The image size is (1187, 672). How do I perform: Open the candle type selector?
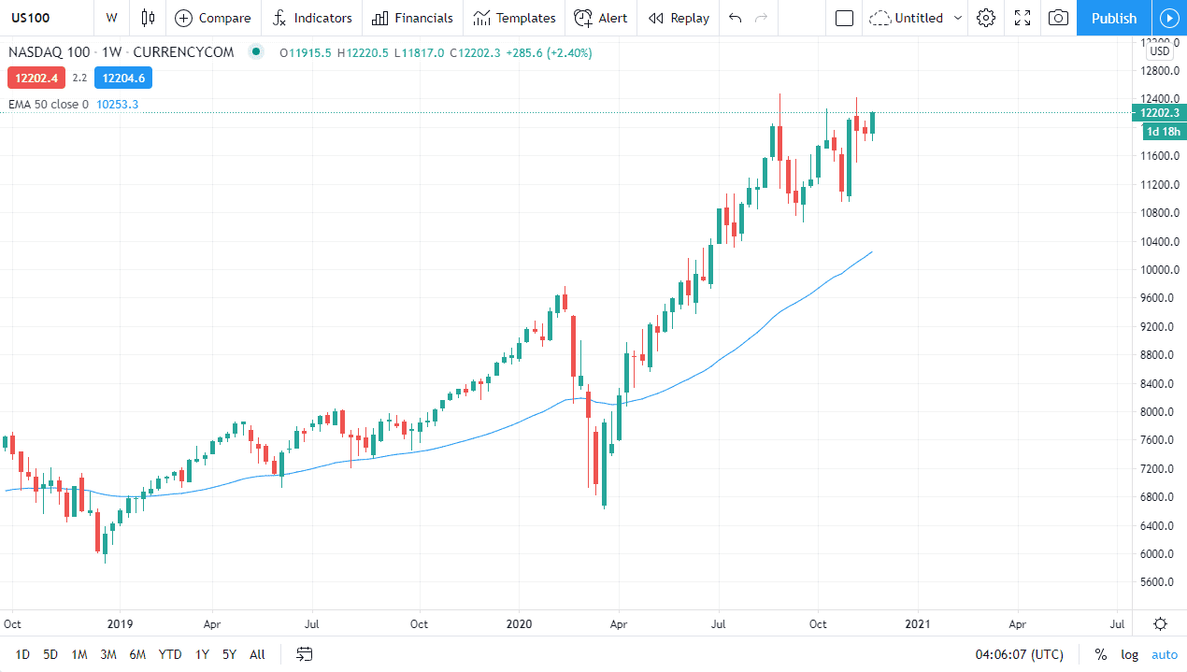pyautogui.click(x=148, y=18)
